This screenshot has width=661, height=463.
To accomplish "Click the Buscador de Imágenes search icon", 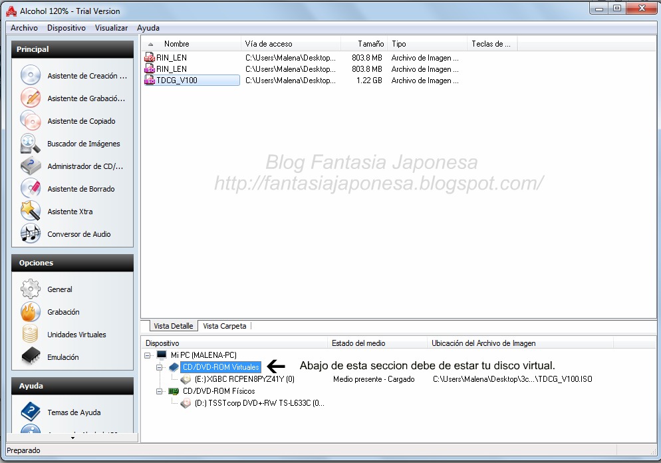I will click(x=31, y=144).
